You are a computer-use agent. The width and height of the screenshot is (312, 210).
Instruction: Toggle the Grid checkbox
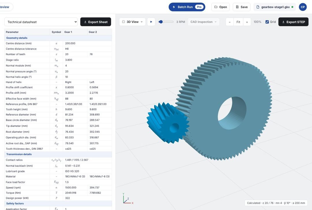click(267, 22)
